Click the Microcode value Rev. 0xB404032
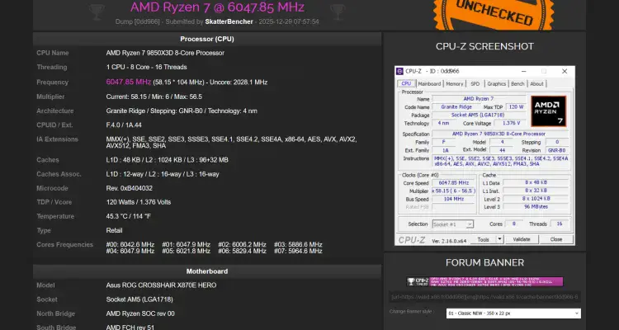The height and width of the screenshot is (330, 619). pos(129,188)
